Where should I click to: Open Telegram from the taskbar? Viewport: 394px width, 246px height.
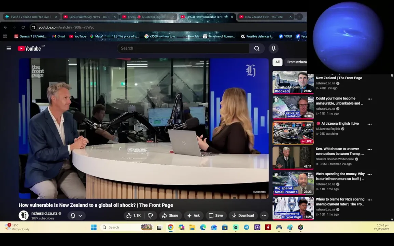pos(247,228)
